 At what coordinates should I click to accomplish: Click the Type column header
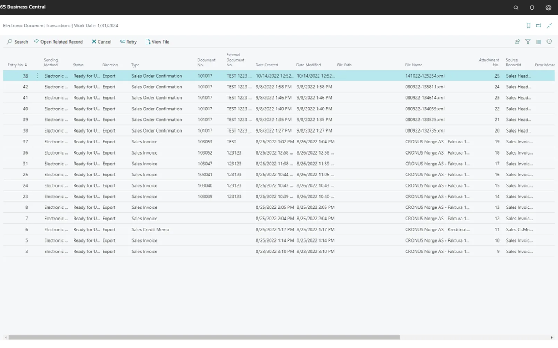[135, 65]
